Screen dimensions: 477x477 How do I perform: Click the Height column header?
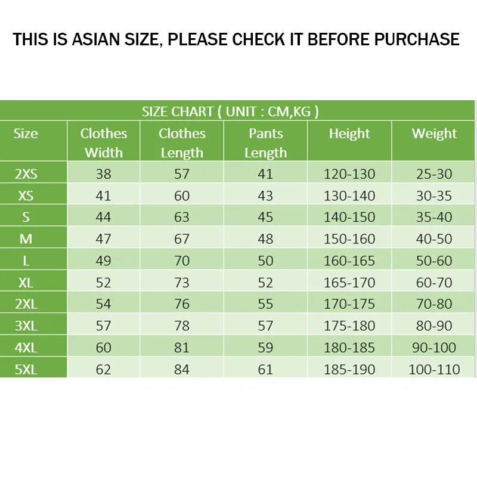pos(349,134)
